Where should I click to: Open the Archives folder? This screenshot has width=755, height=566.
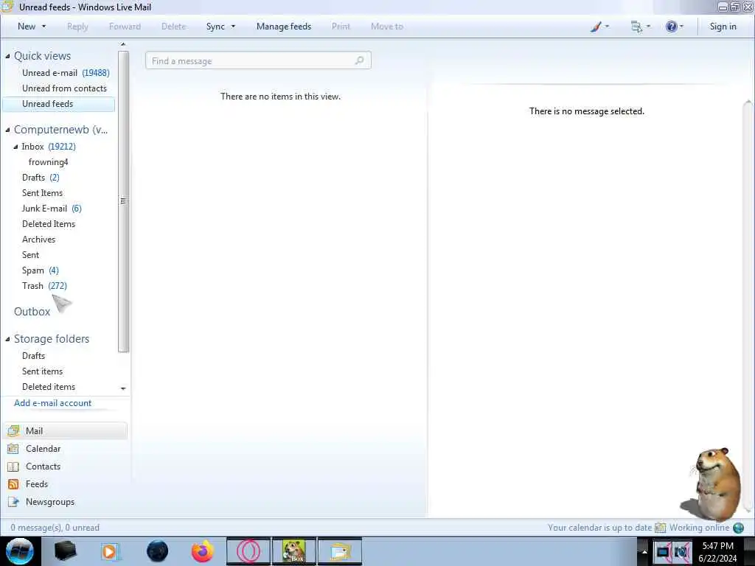38,240
